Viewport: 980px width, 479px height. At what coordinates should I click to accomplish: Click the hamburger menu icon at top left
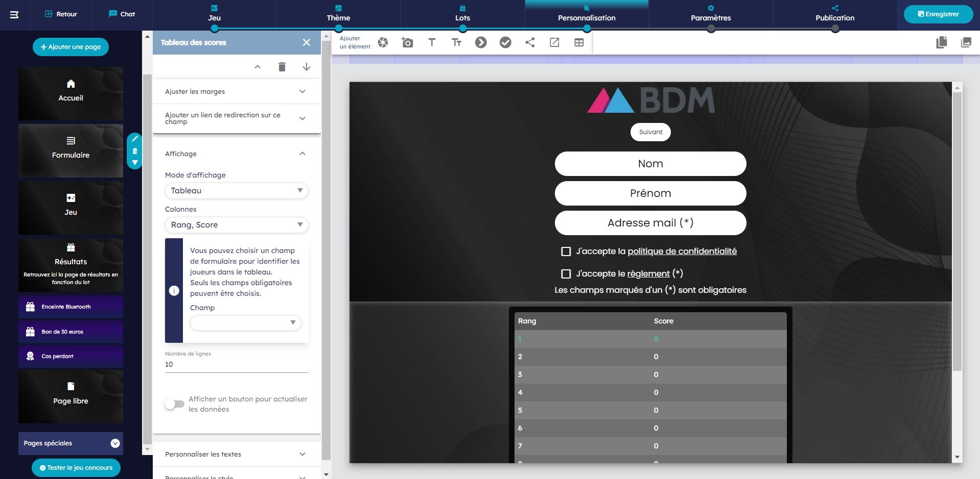tap(14, 15)
